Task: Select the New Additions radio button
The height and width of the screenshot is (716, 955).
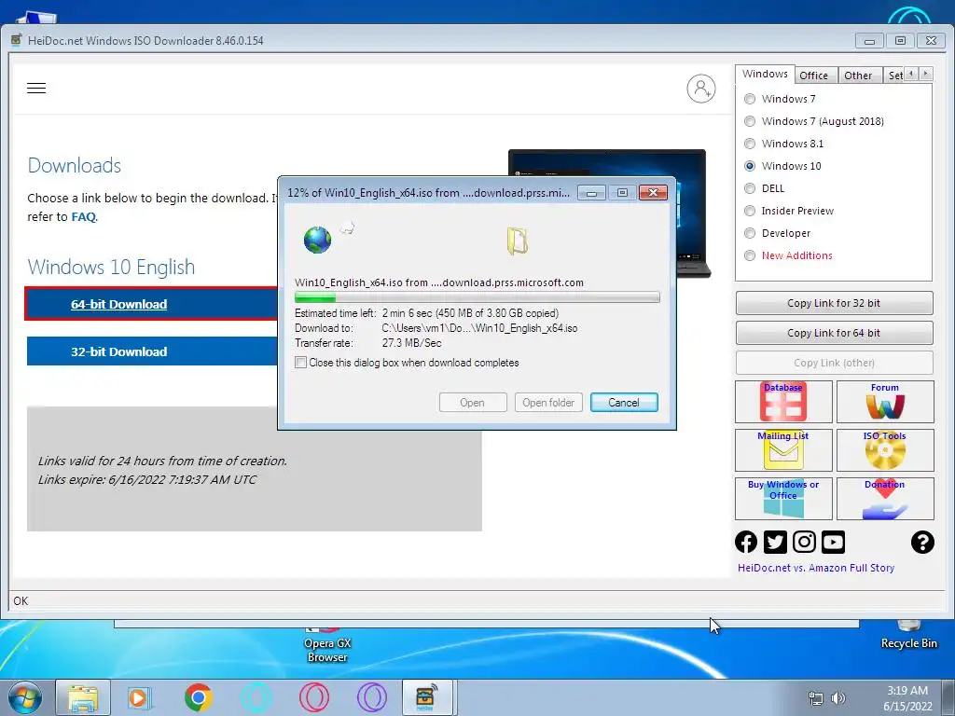Action: (750, 255)
